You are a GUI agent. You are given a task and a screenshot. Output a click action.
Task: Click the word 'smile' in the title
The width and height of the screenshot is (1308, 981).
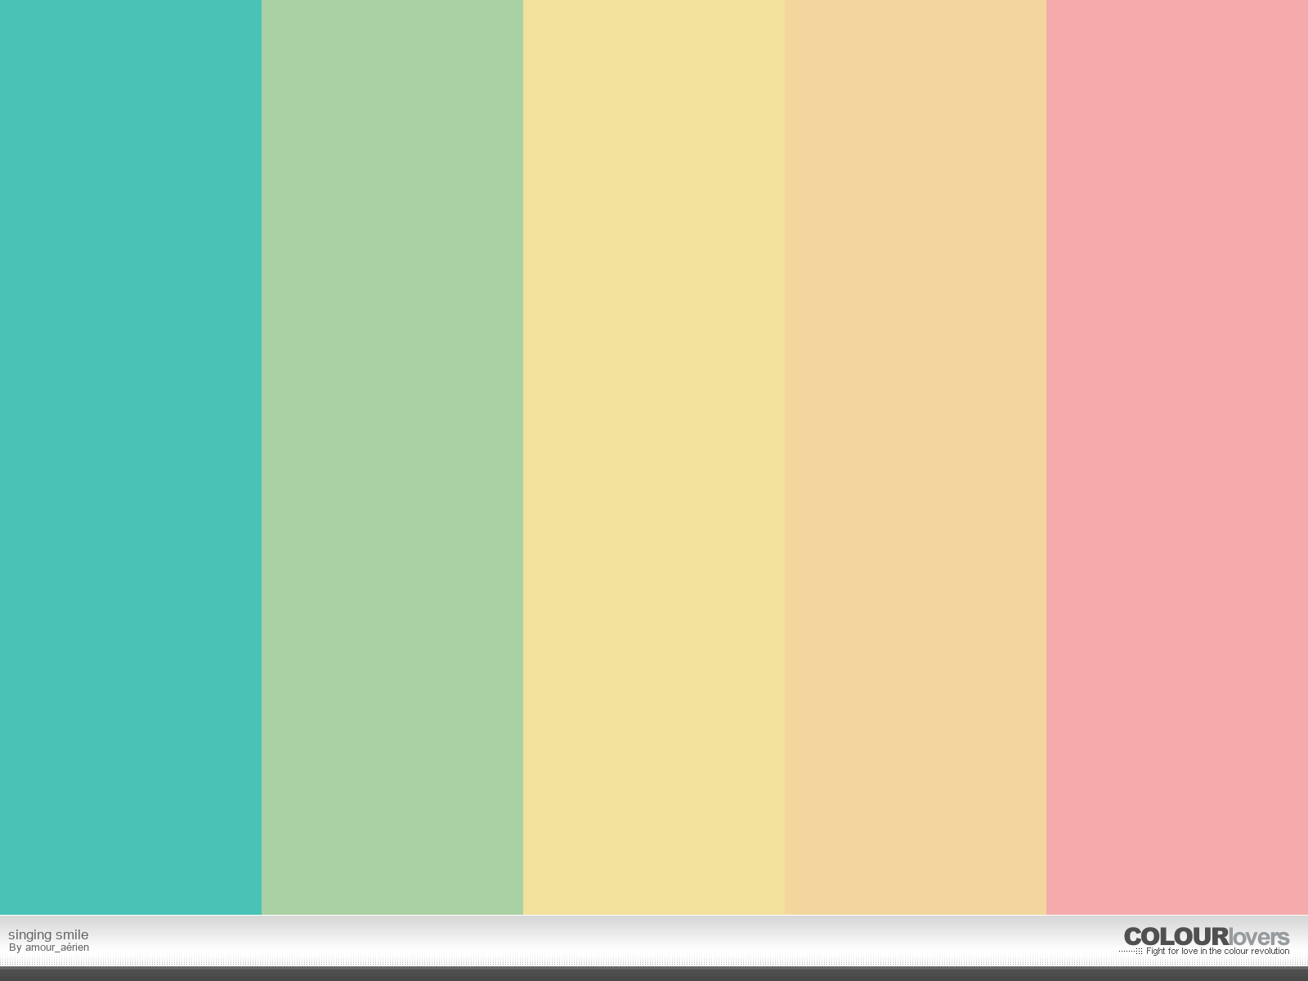tap(71, 934)
